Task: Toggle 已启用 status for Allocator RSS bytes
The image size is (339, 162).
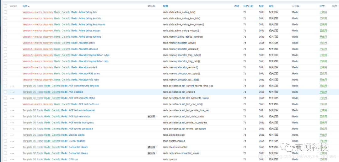Action: (323, 74)
